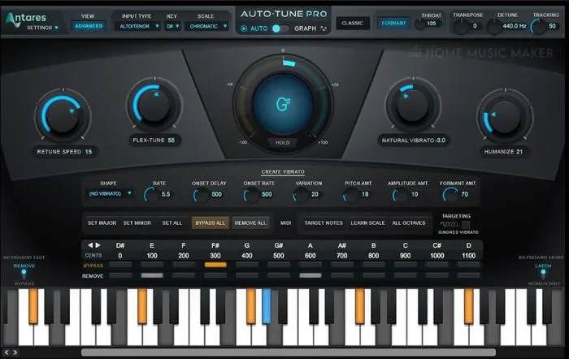Open the Settings menu

tap(42, 28)
